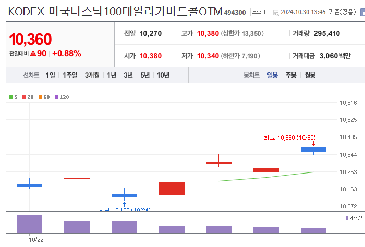Show the 3년 line chart
This screenshot has width=365, height=247.
tap(128, 75)
